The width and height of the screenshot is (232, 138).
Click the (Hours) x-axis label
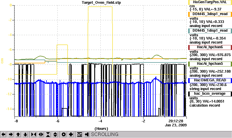pyautogui.click(x=101, y=129)
